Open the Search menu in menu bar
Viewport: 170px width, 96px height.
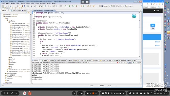click(28, 4)
